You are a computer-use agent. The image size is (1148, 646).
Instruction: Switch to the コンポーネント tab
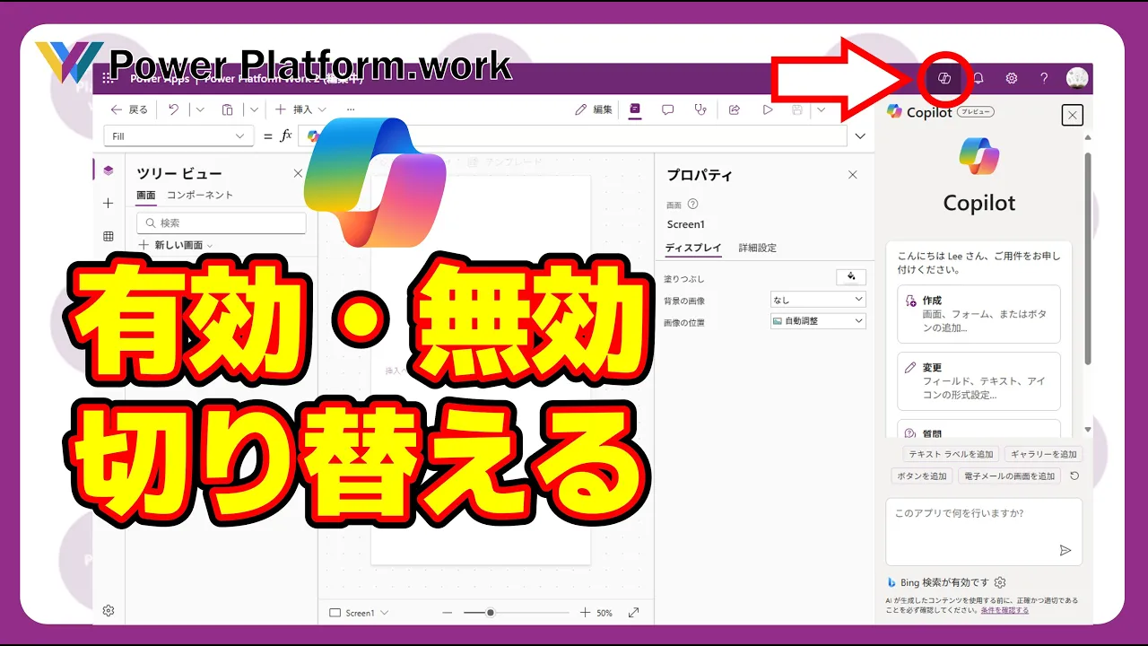pyautogui.click(x=200, y=195)
